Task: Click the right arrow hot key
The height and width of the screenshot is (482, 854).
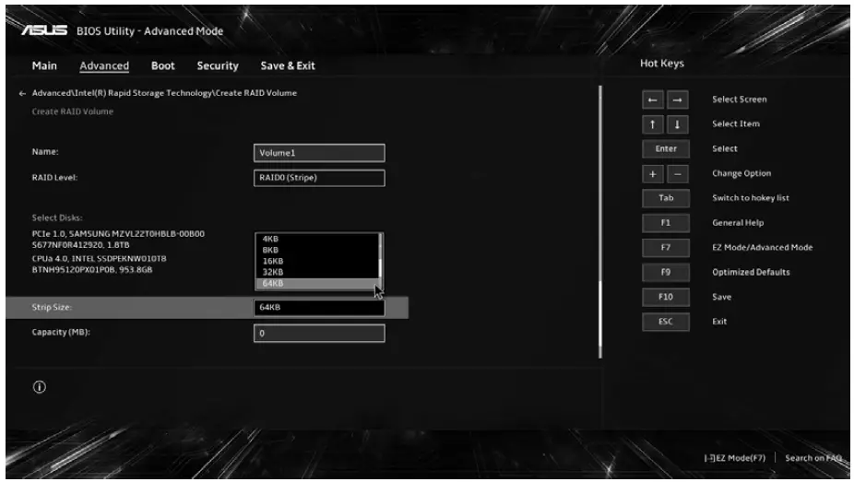Action: [x=677, y=100]
